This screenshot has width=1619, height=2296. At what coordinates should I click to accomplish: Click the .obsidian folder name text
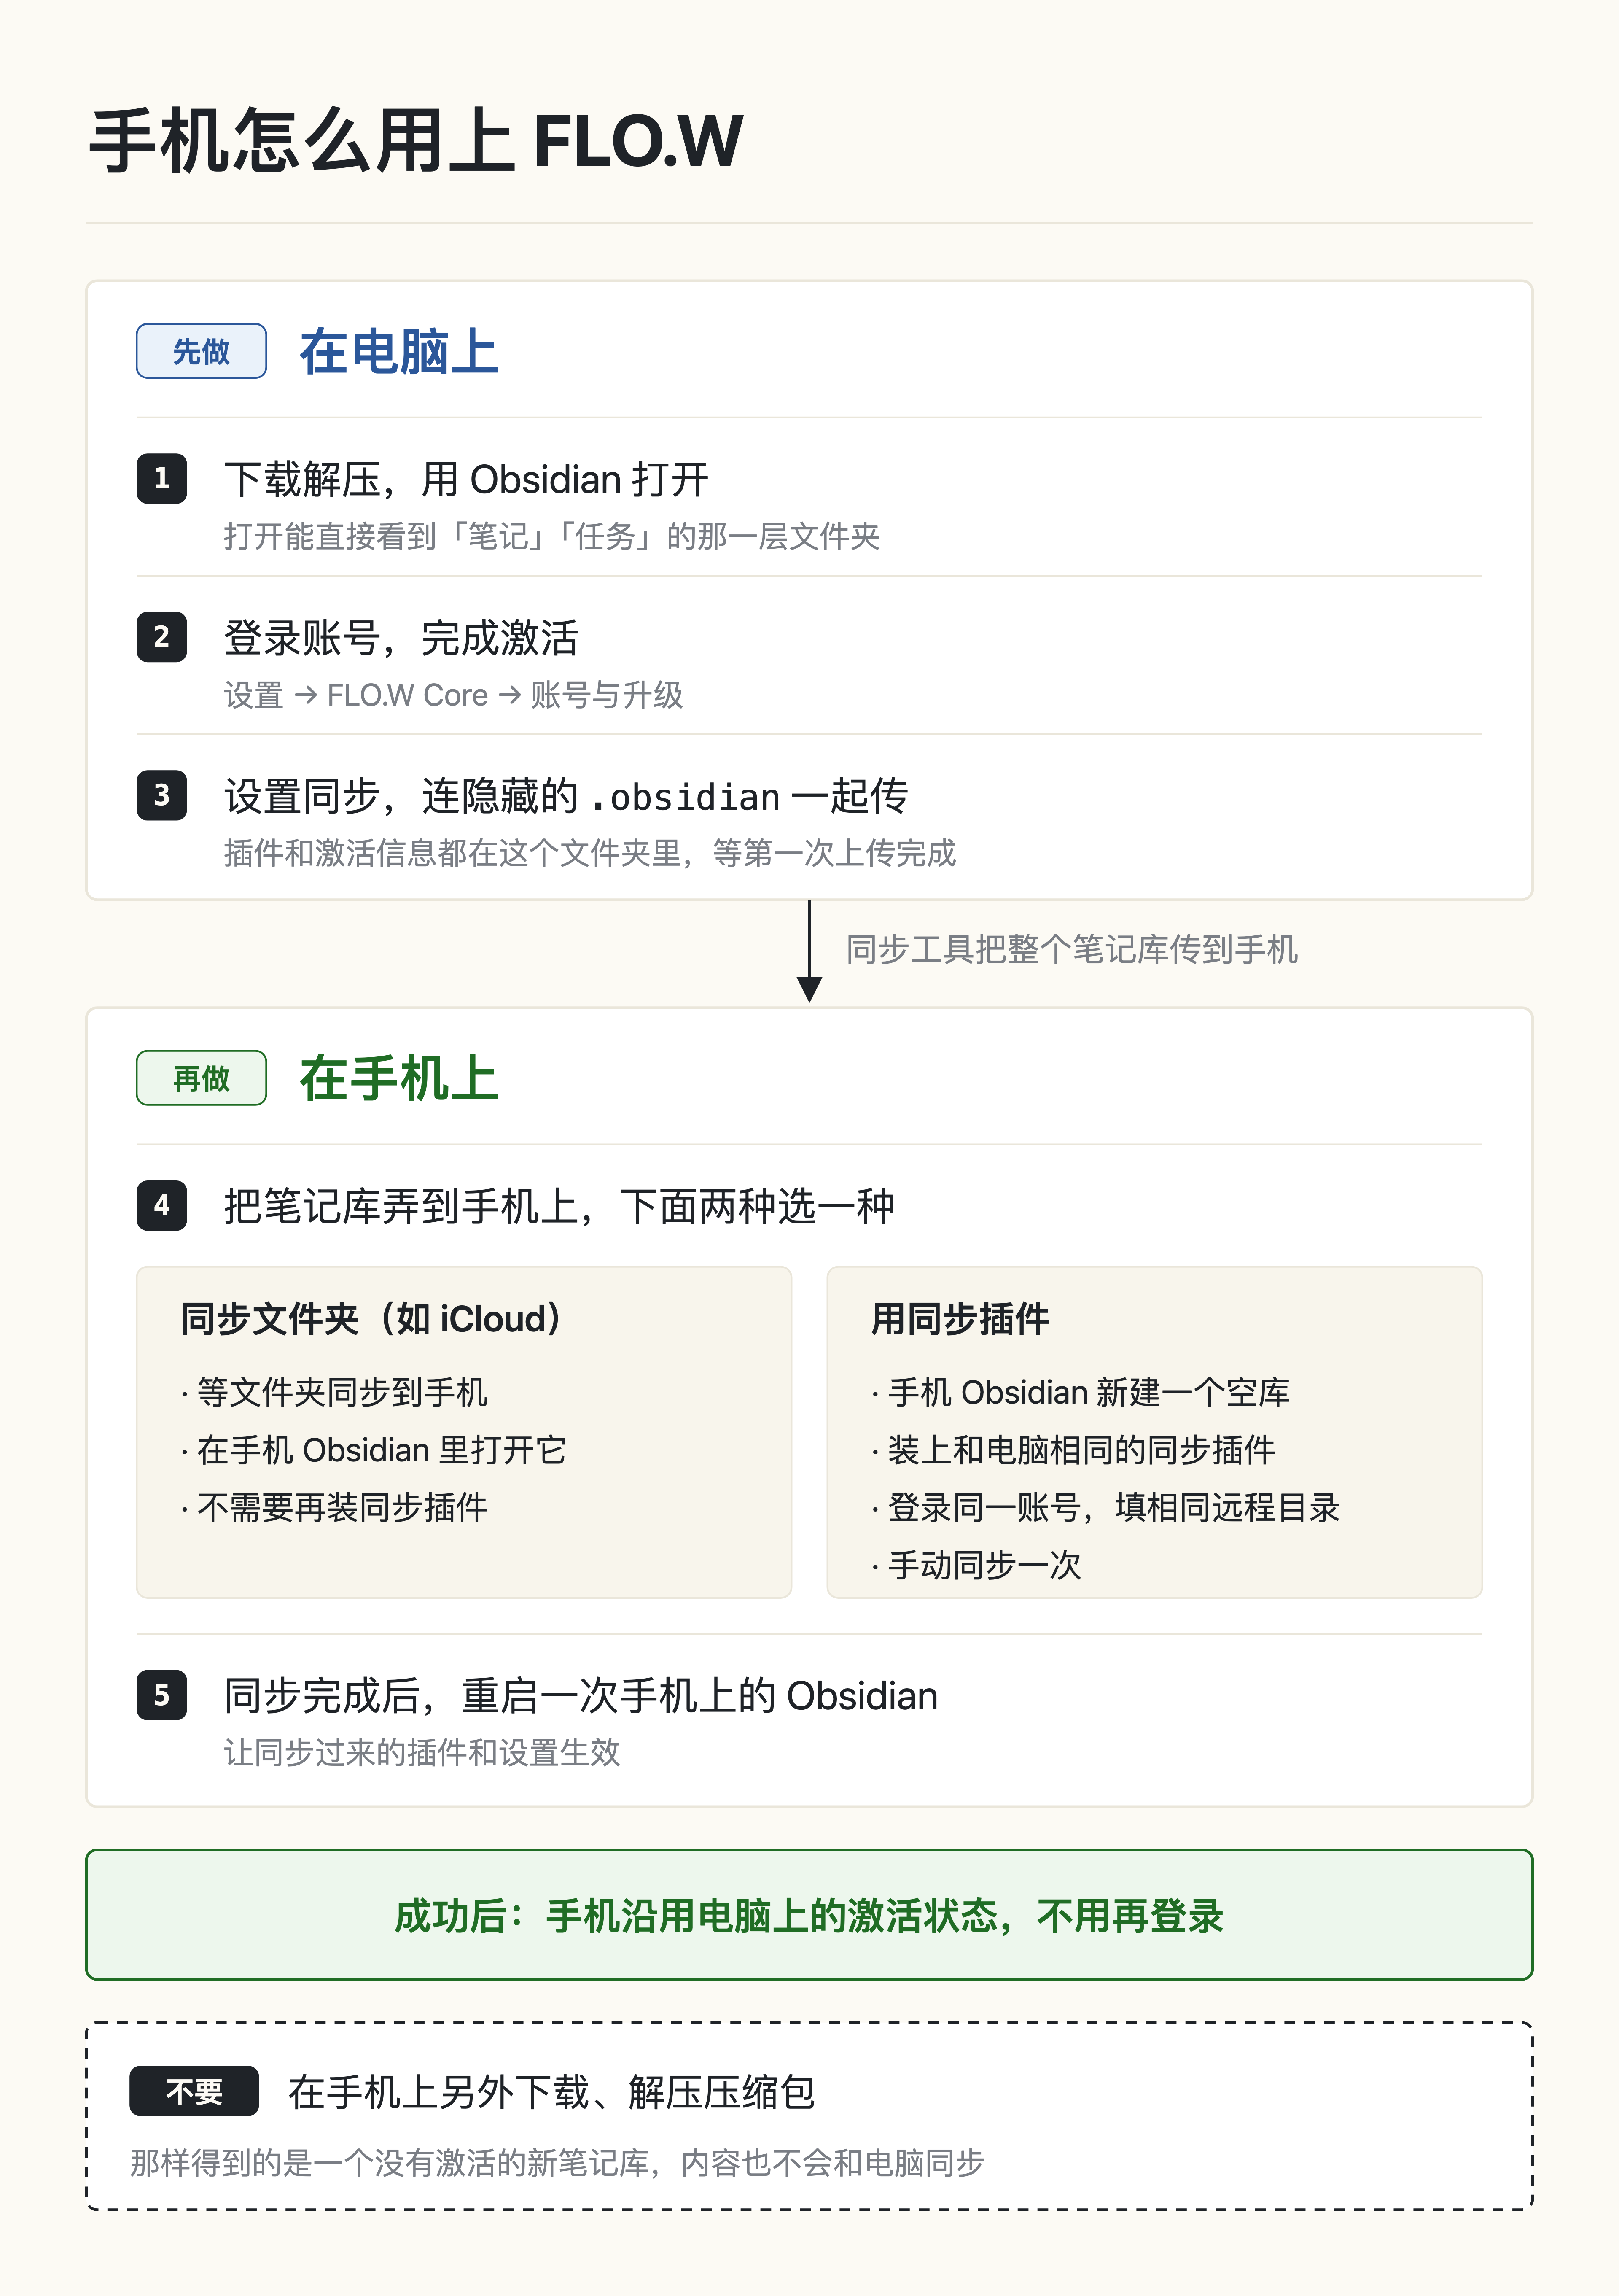(685, 798)
